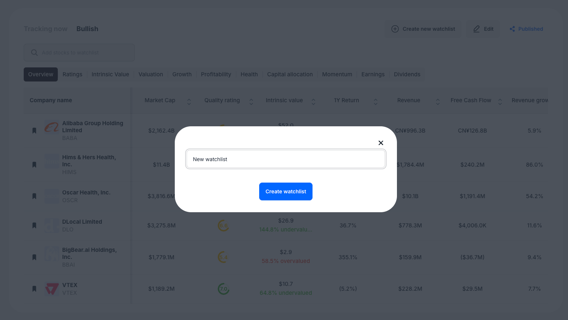Open the Growth tab

[182, 74]
